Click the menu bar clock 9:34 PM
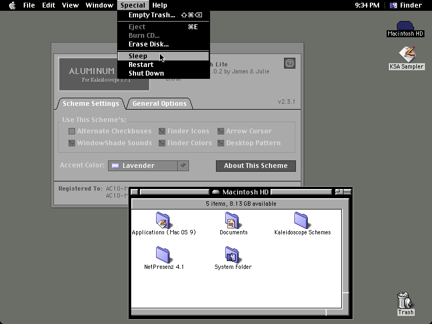The height and width of the screenshot is (324, 432). tap(367, 5)
